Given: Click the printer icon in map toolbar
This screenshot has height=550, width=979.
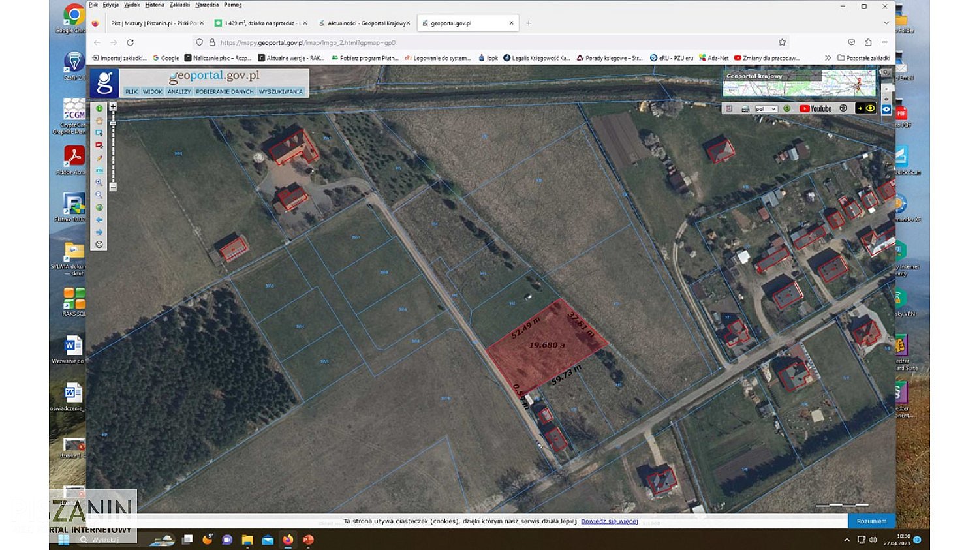Looking at the screenshot, I should click(745, 109).
